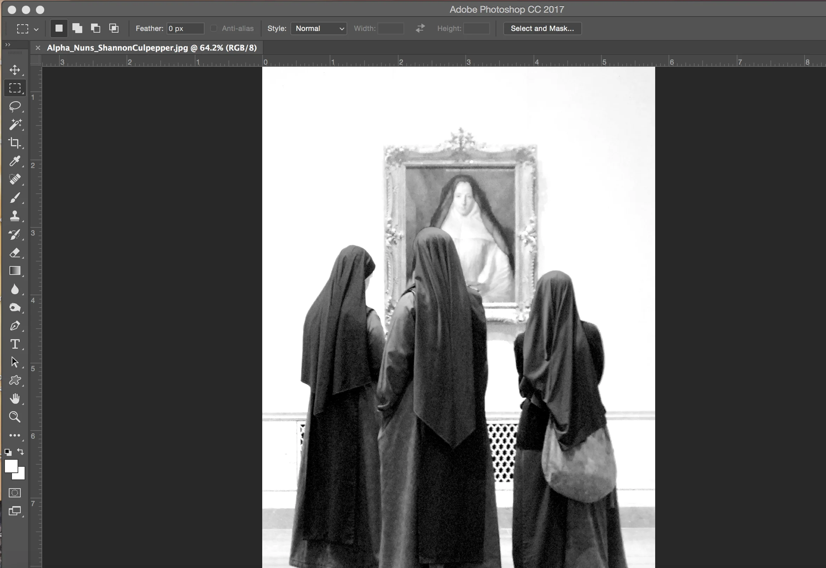
Task: Select the Move tool
Action: (x=15, y=70)
